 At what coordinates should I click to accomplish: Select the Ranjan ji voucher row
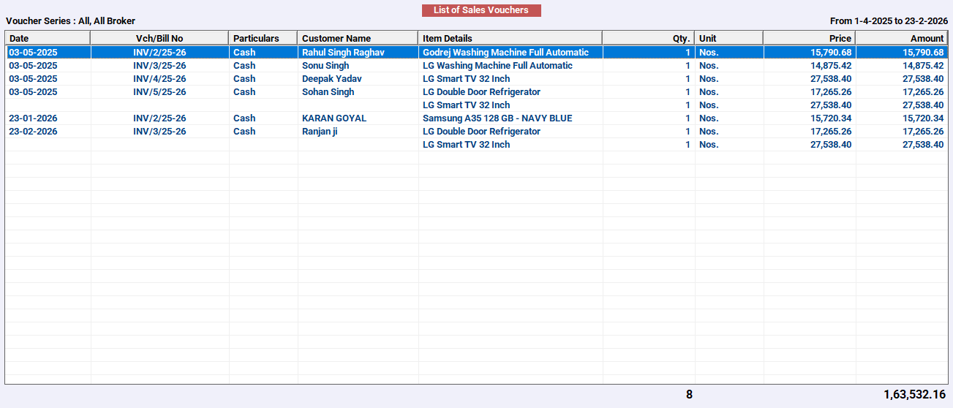476,132
